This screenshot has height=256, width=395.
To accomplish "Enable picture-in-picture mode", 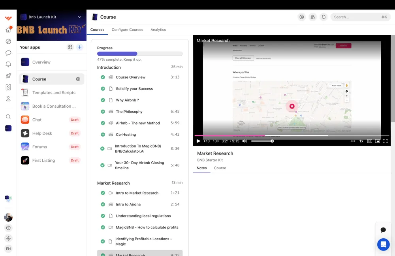I will (x=377, y=141).
